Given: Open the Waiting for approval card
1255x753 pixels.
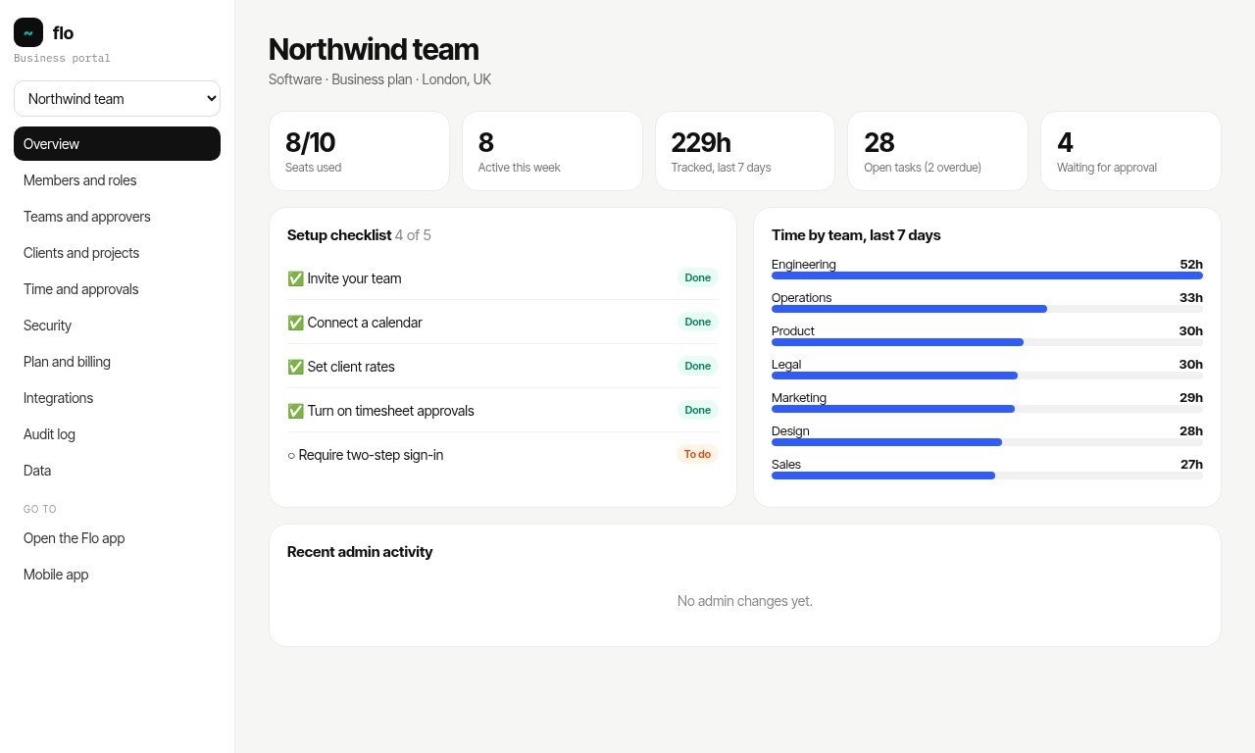Looking at the screenshot, I should [1130, 151].
